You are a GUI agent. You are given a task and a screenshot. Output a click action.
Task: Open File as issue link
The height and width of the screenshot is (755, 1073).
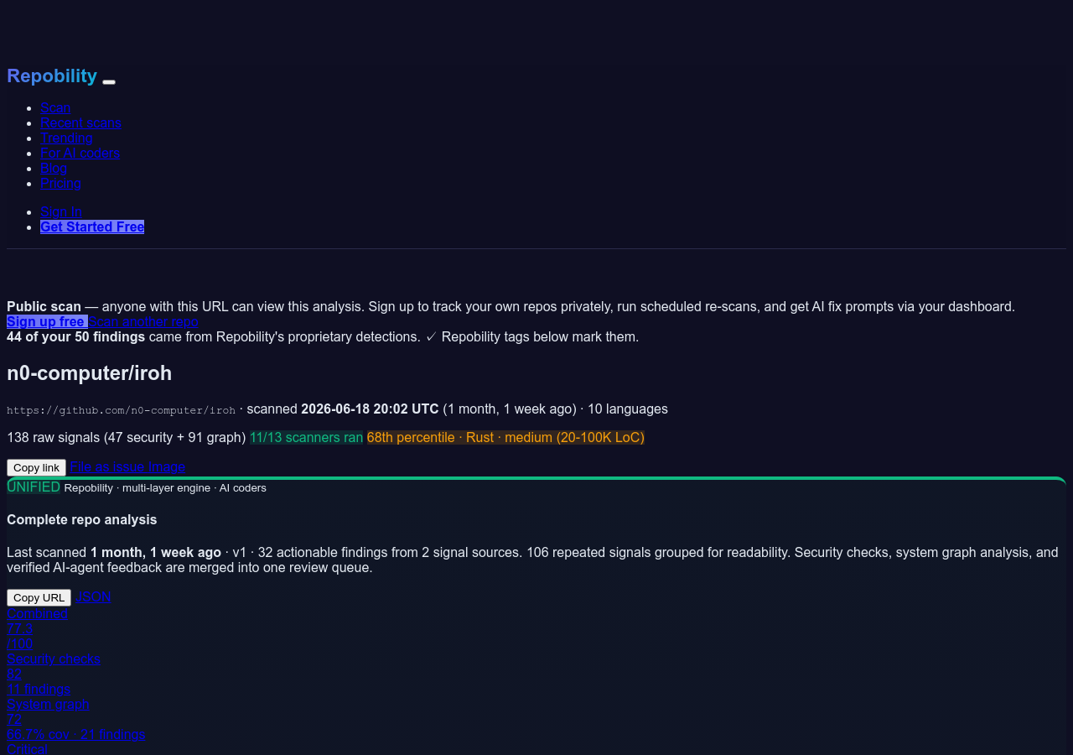pos(107,466)
